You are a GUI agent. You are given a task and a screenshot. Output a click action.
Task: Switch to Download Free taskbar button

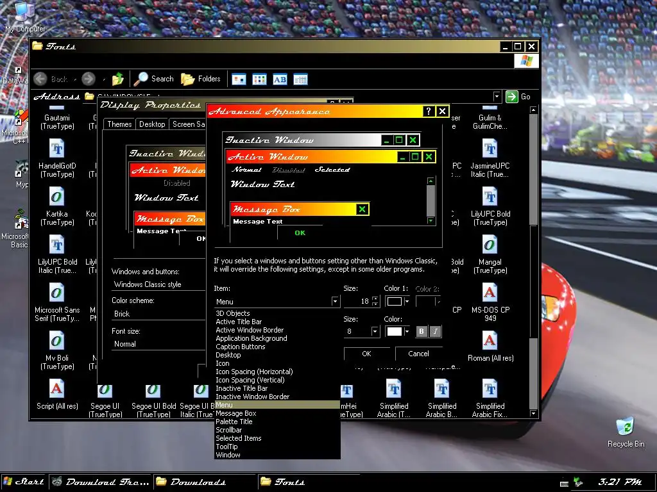pyautogui.click(x=101, y=482)
